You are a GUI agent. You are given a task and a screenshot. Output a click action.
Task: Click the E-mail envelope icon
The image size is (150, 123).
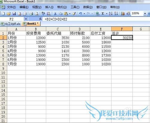(x=25, y=13)
